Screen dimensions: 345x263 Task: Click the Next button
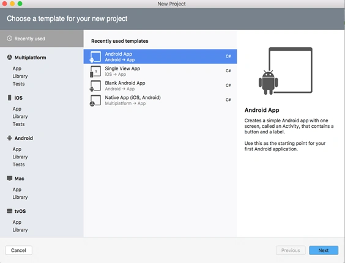point(324,250)
